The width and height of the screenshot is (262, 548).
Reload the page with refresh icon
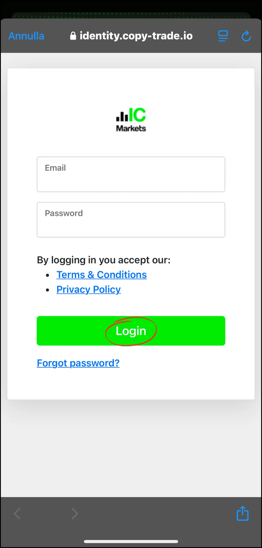pyautogui.click(x=246, y=36)
